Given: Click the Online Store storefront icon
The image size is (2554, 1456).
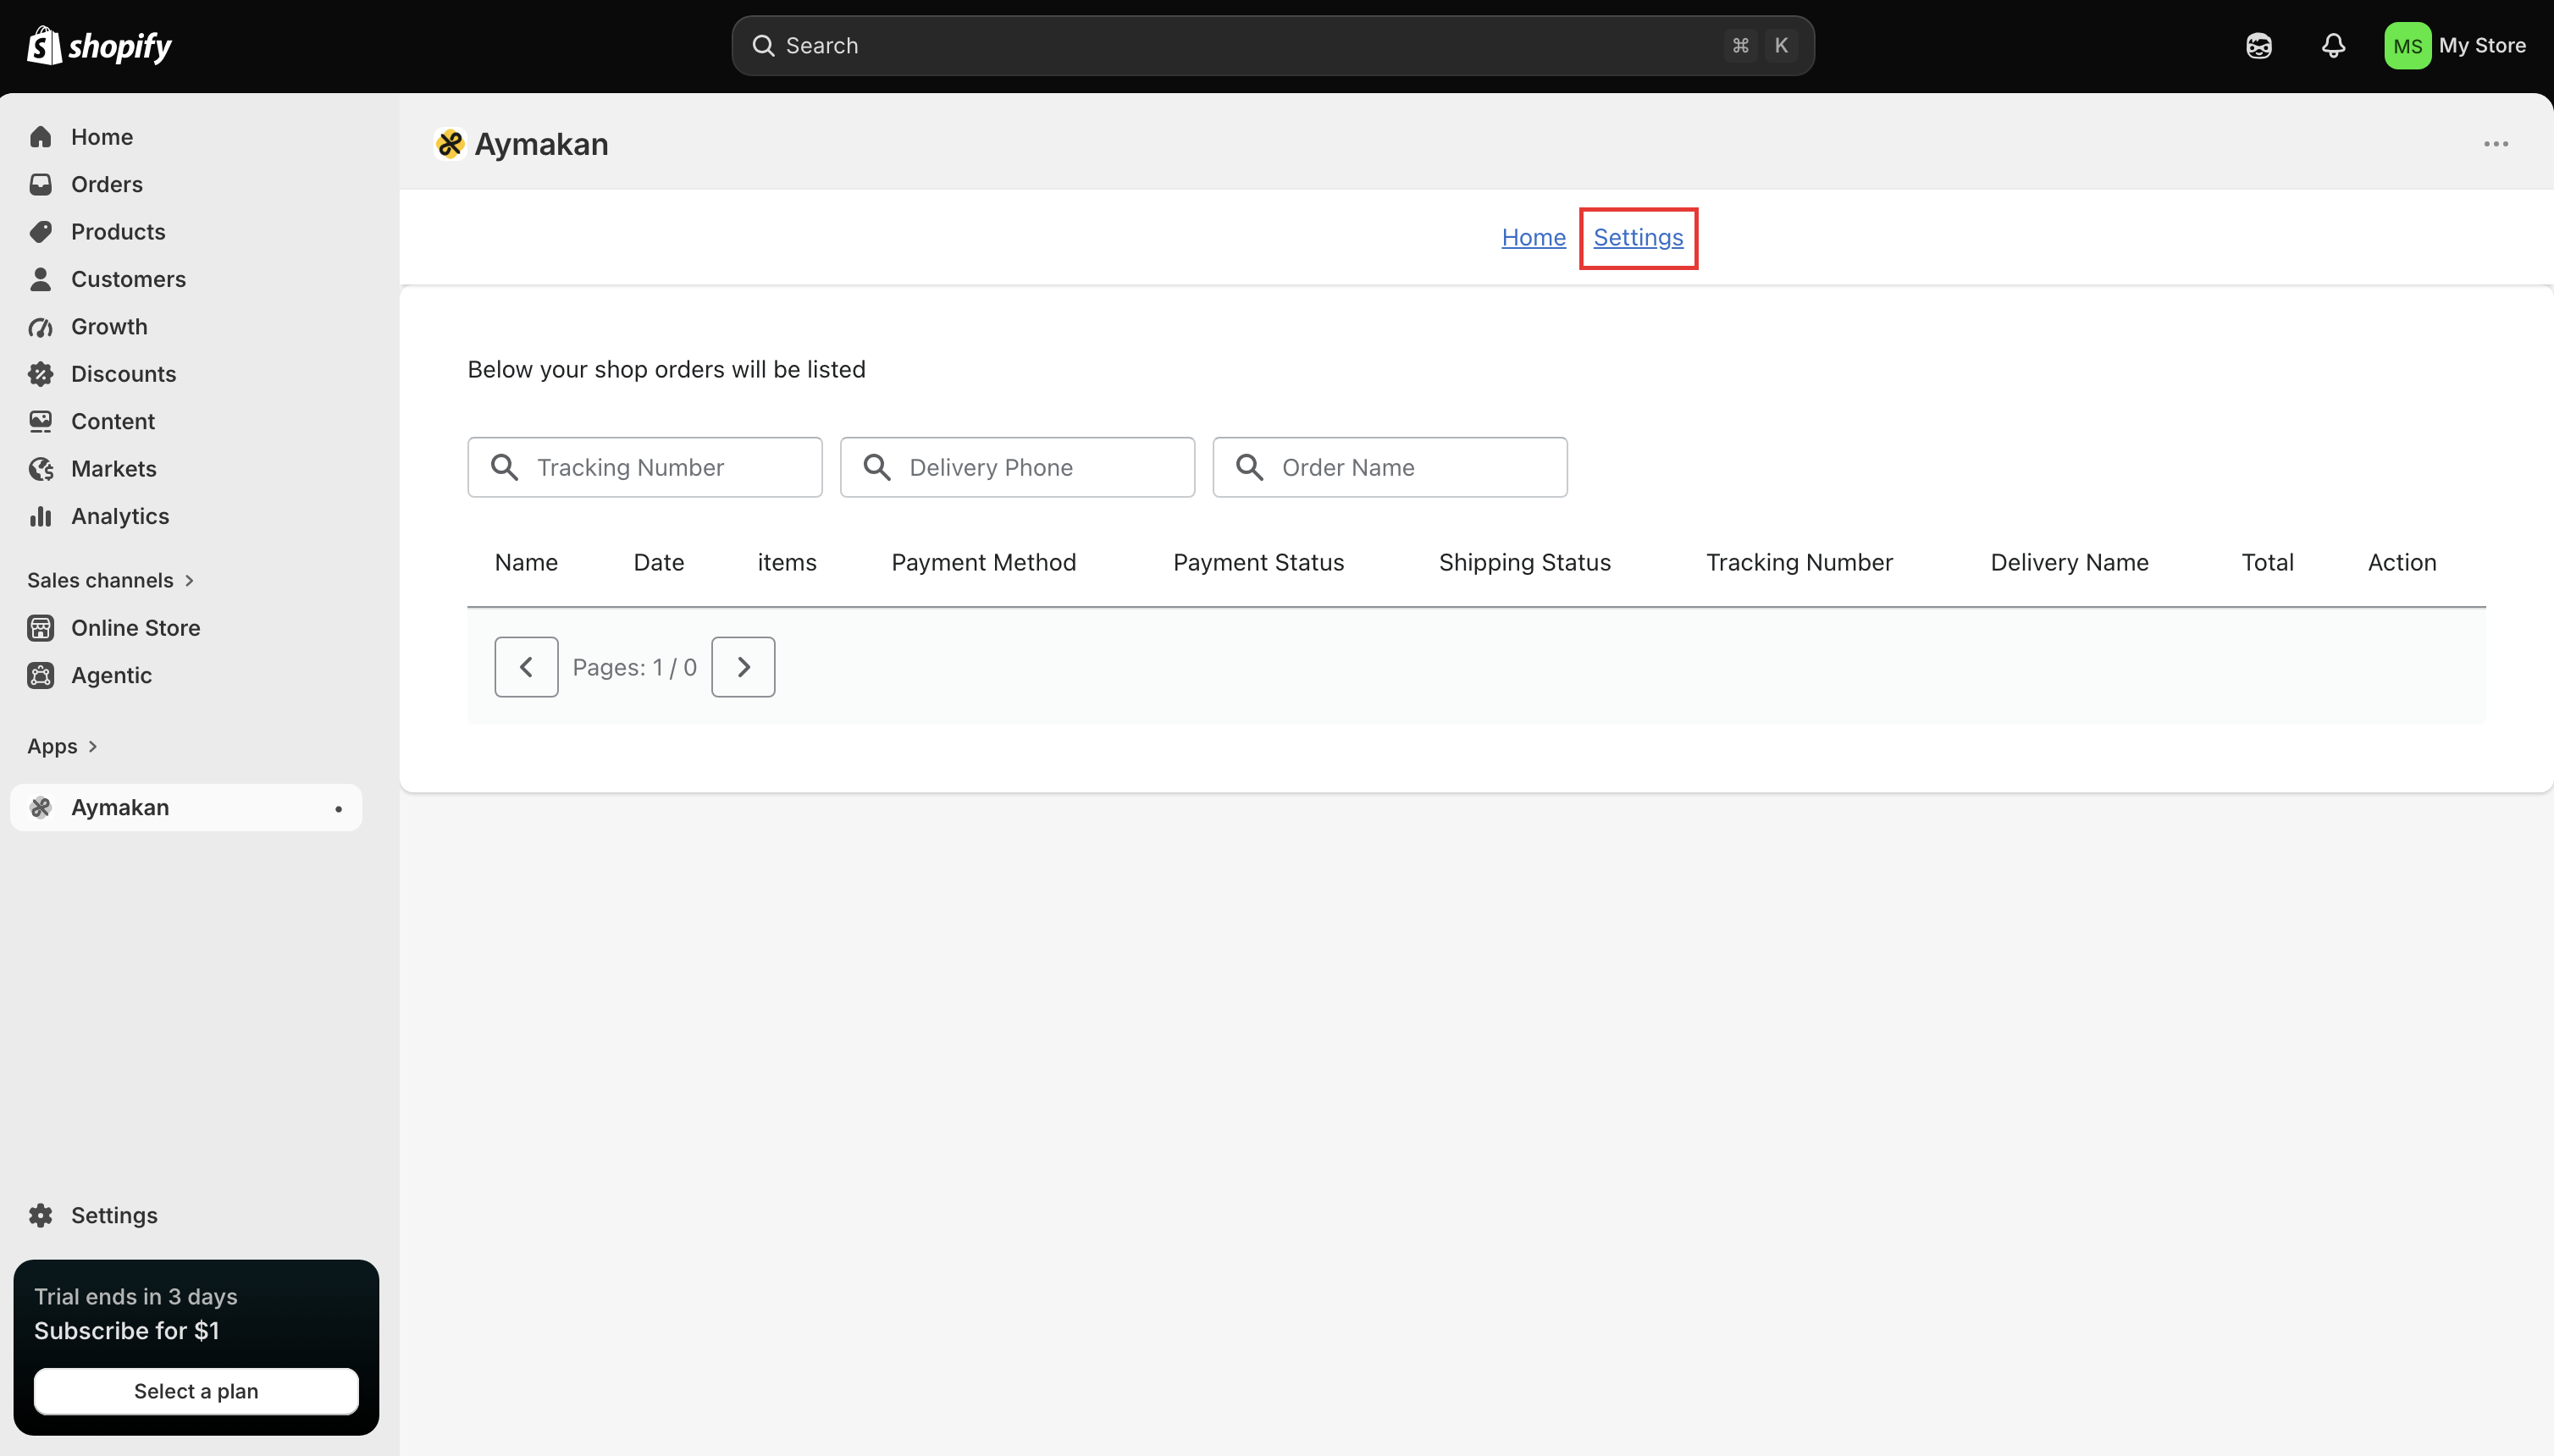Looking at the screenshot, I should pyautogui.click(x=41, y=628).
